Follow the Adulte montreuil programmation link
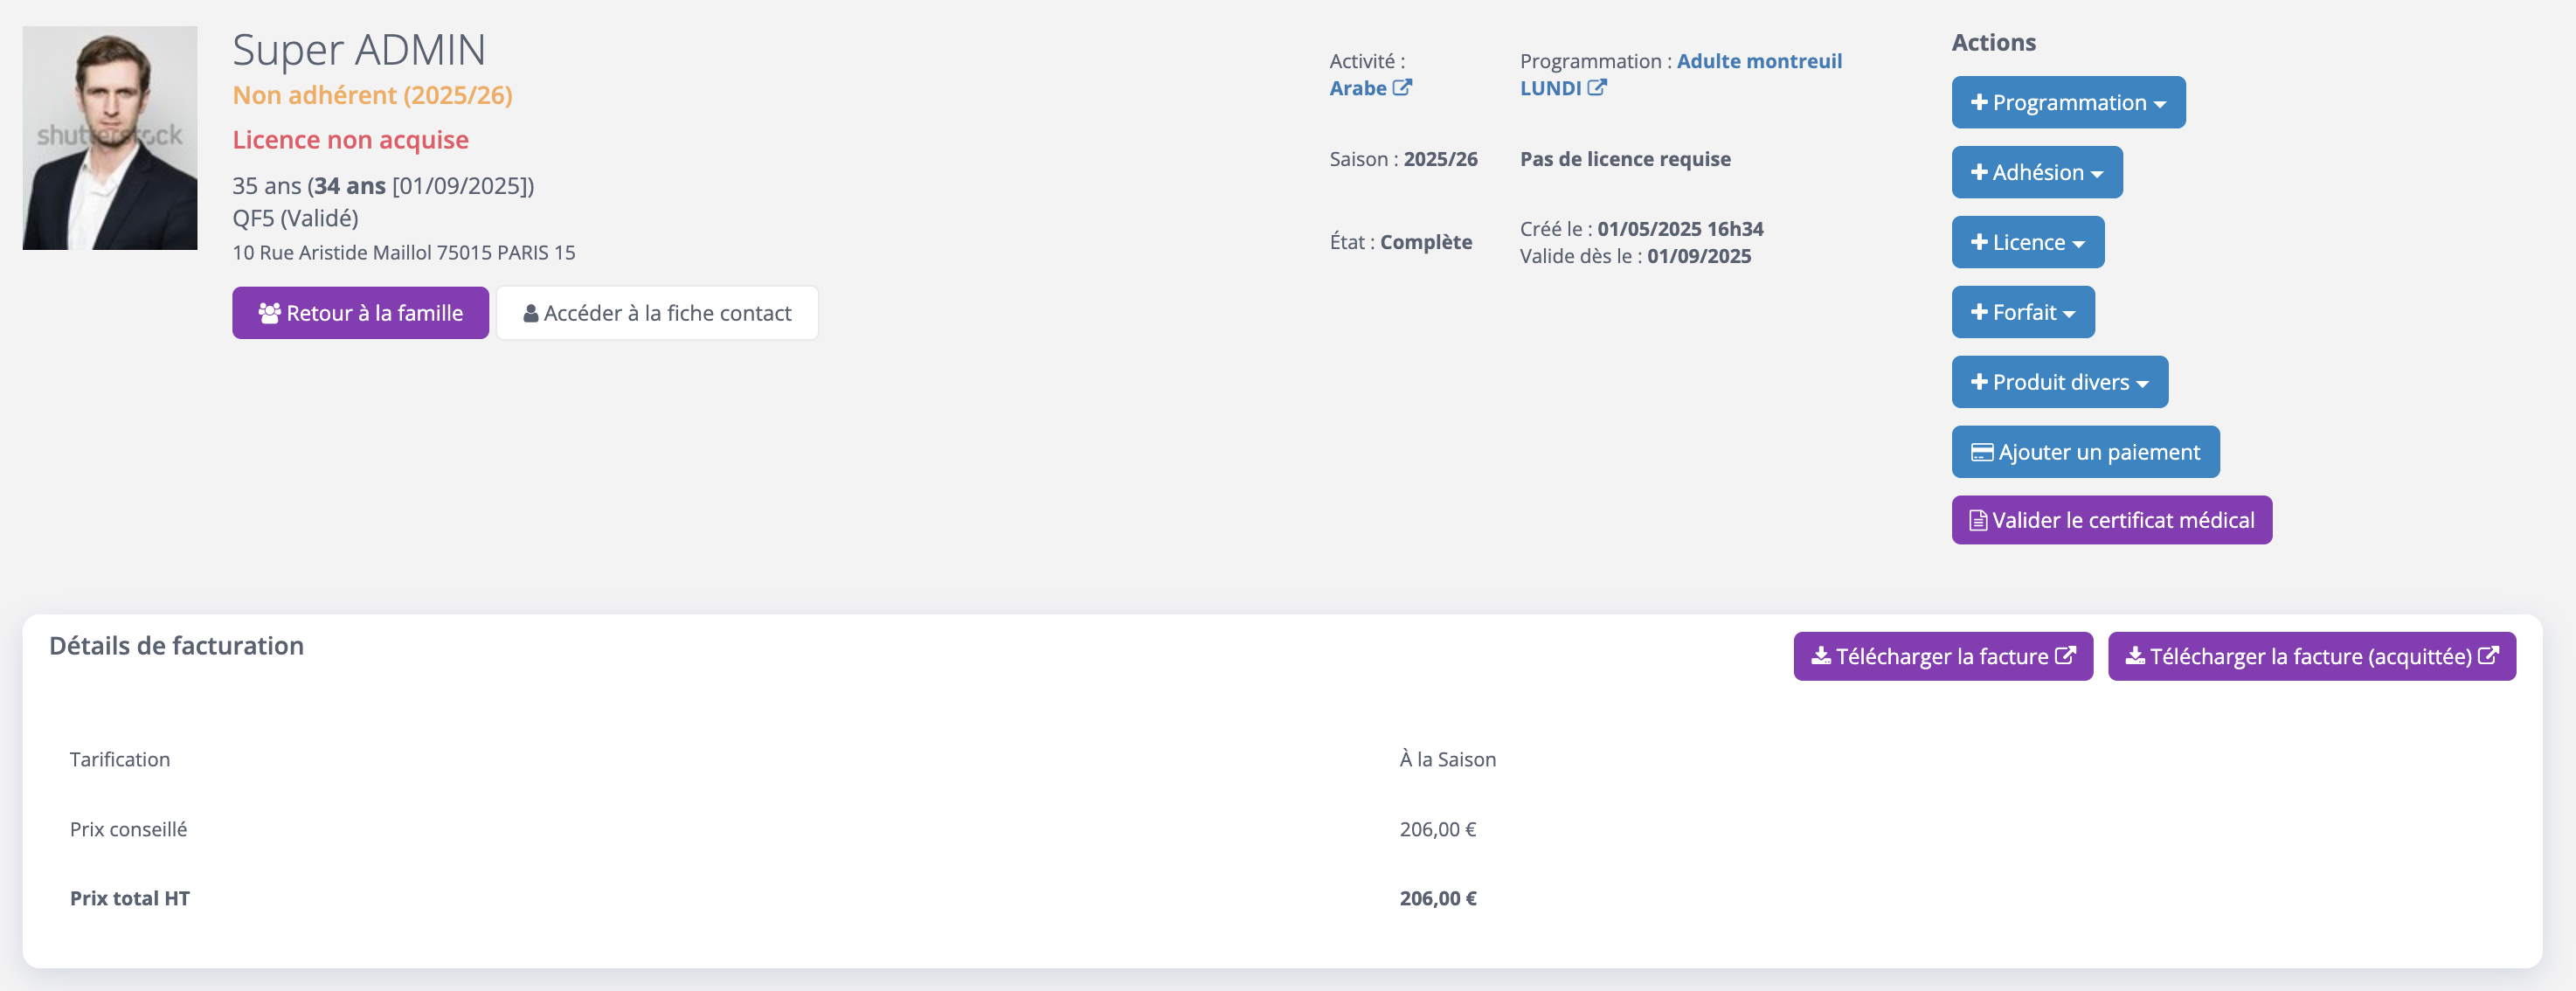 click(1758, 61)
